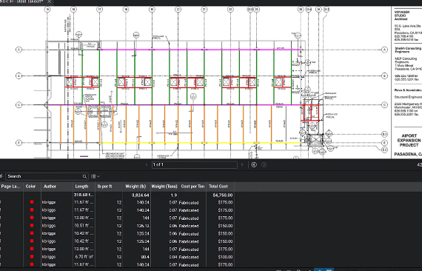Switch to the Steel Takeoff tab
This screenshot has height=271, width=422.
23,1
